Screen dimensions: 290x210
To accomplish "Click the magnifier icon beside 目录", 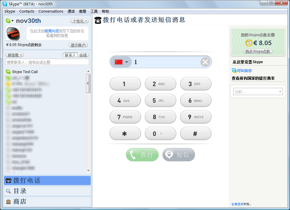I will point(8,191).
